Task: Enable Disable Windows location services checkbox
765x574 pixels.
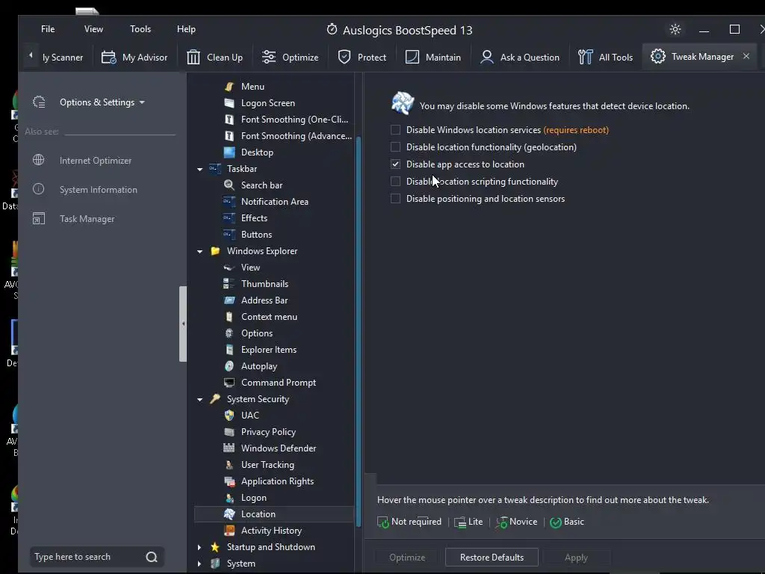Action: tap(396, 130)
